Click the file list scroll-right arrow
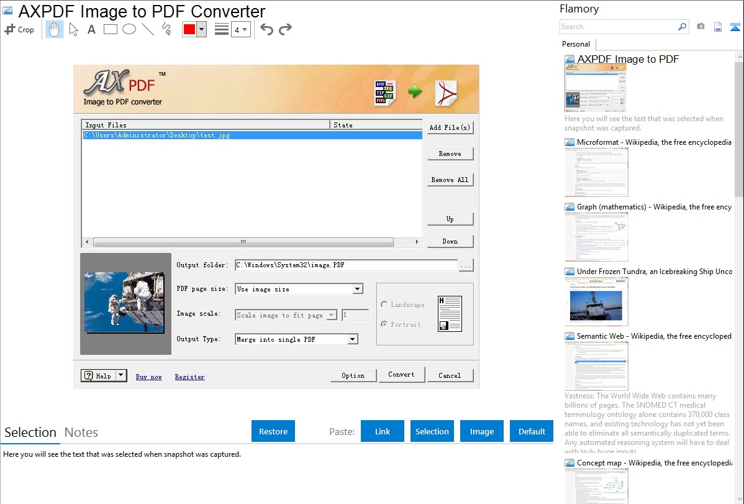This screenshot has width=744, height=504. click(x=417, y=242)
